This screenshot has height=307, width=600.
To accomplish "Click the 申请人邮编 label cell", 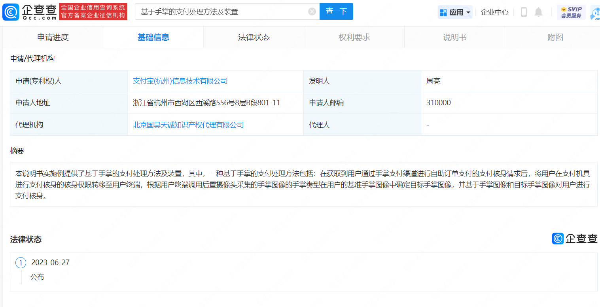I will [x=362, y=103].
